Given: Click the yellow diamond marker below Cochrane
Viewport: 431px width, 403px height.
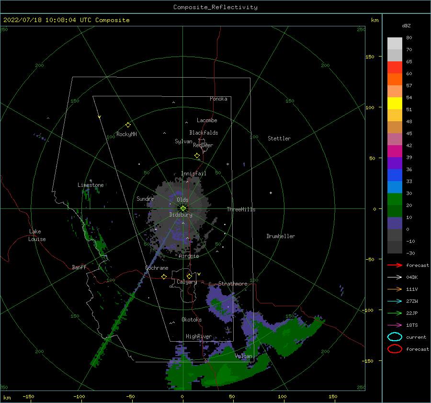Looking at the screenshot, I should (164, 277).
